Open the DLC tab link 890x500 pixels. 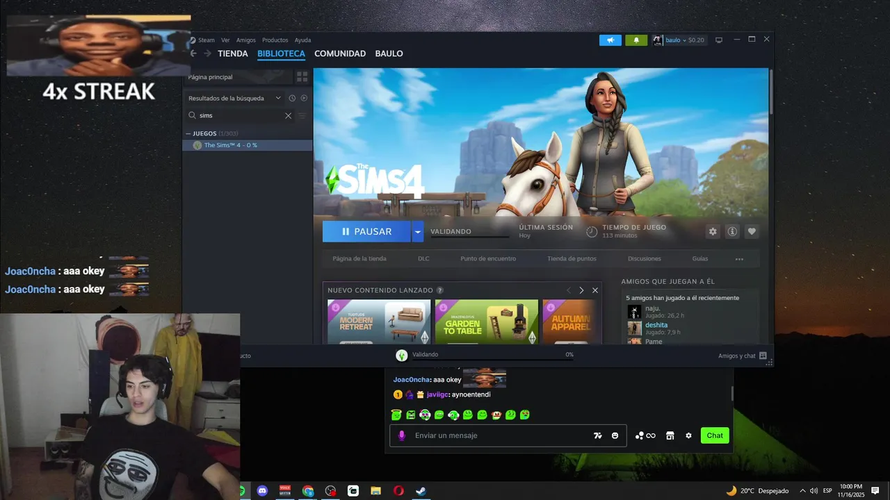click(x=423, y=259)
